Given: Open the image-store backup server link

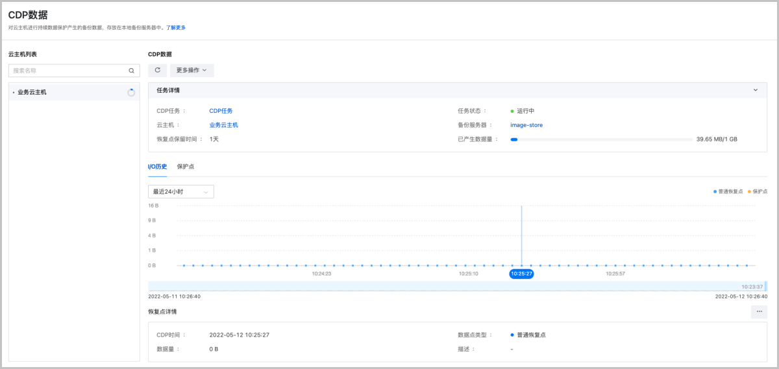Looking at the screenshot, I should [x=526, y=125].
